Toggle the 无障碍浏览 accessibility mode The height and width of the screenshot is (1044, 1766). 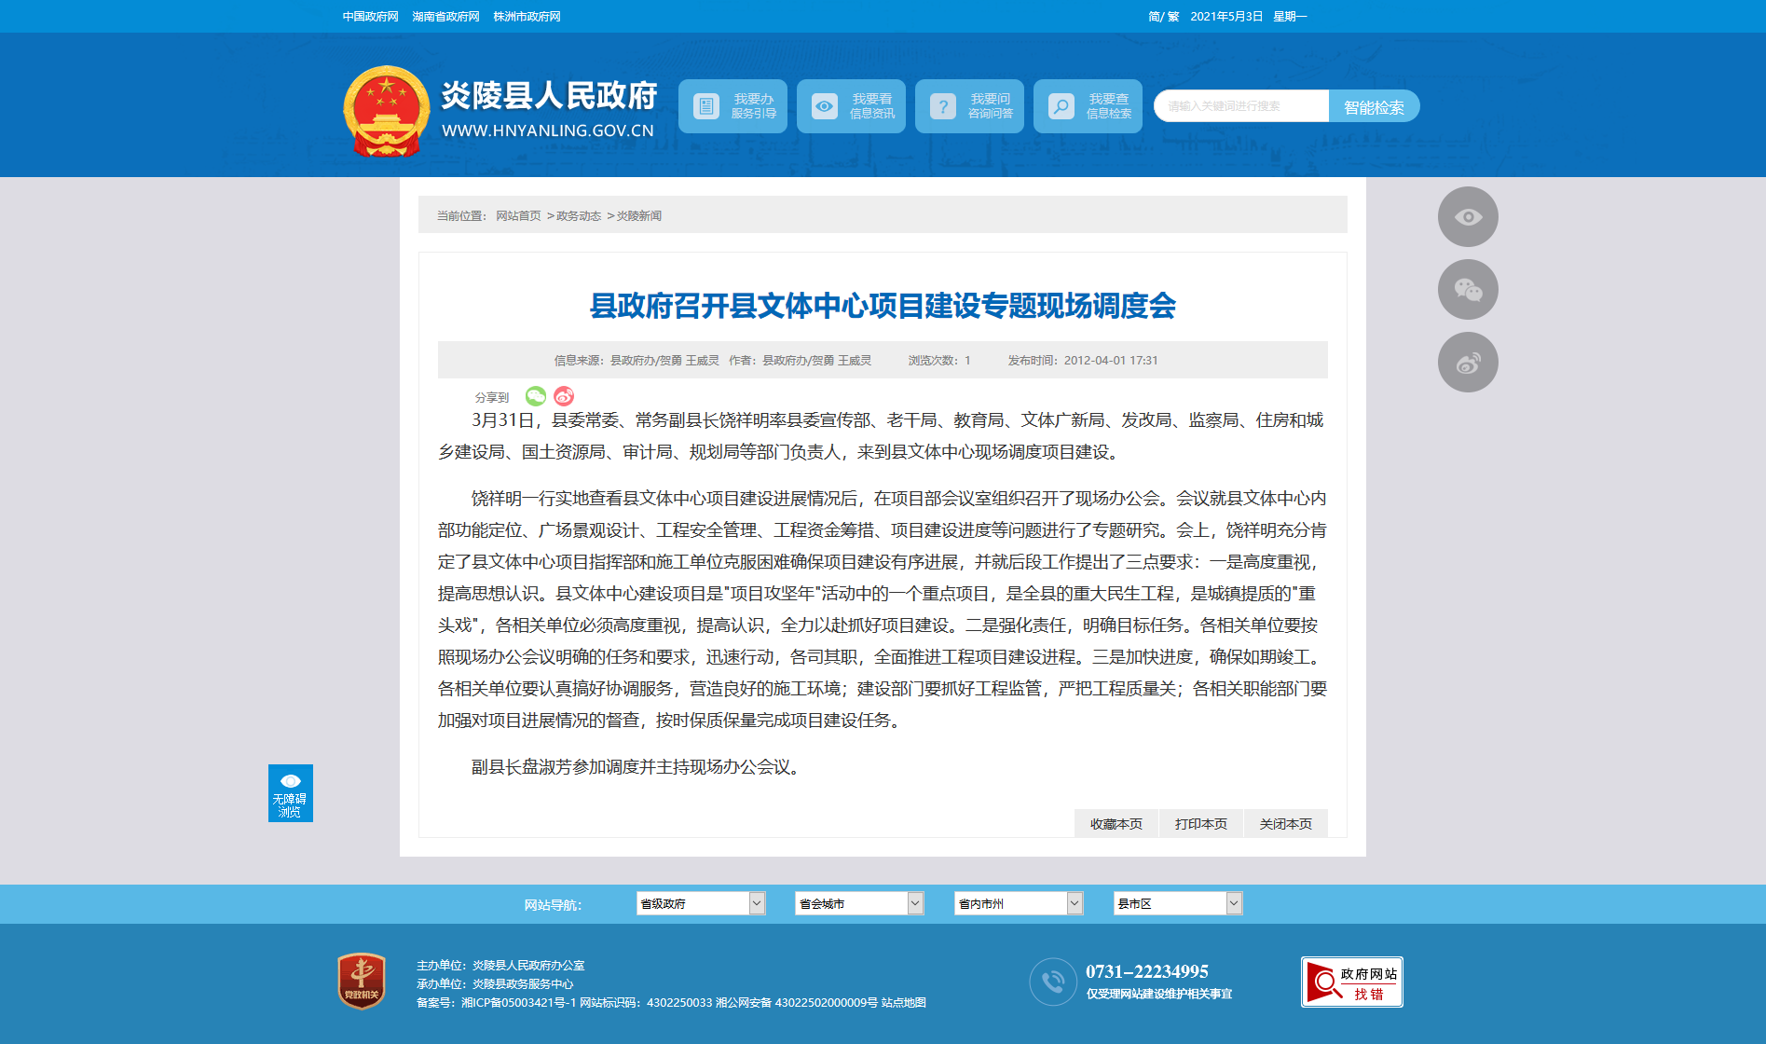(x=291, y=793)
